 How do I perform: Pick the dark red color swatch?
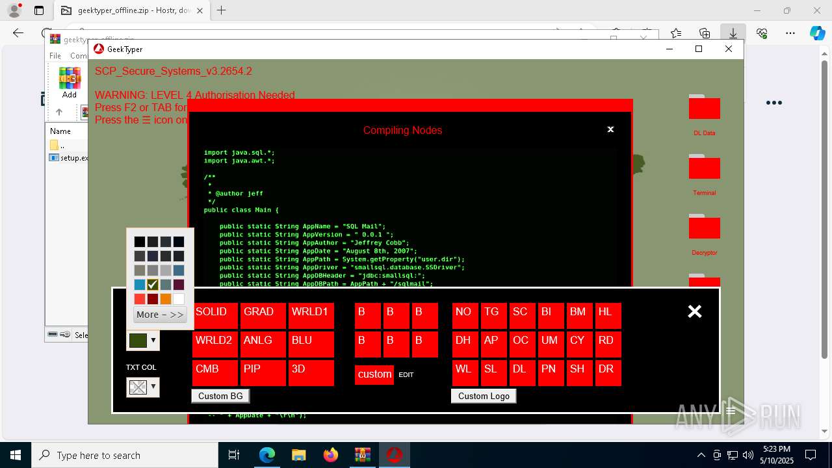[153, 299]
